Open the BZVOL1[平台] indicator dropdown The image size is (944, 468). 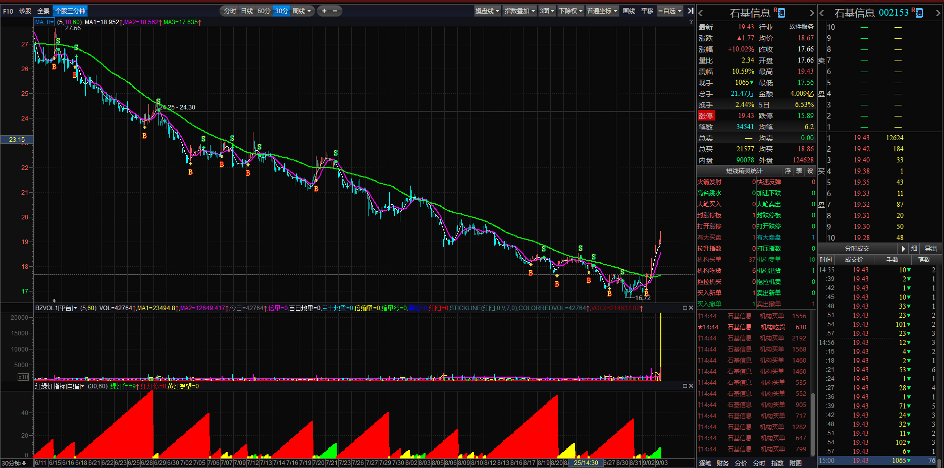coord(56,308)
